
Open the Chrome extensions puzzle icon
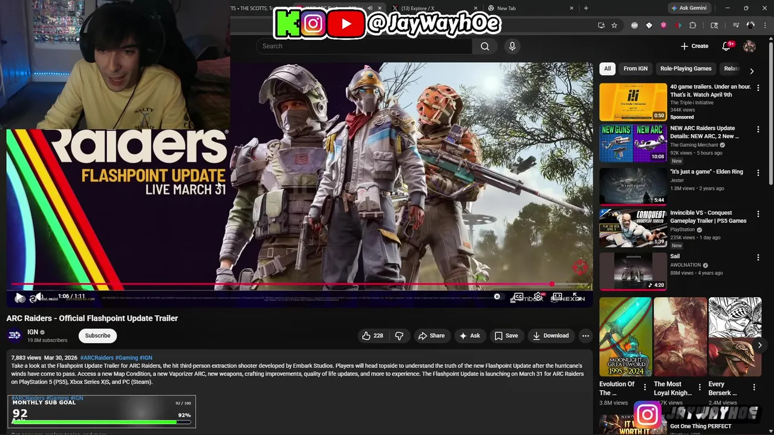693,25
